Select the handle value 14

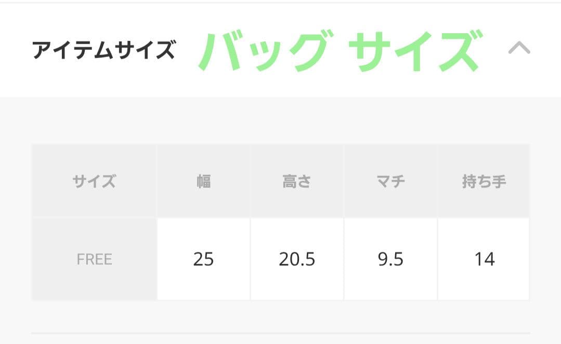point(484,259)
